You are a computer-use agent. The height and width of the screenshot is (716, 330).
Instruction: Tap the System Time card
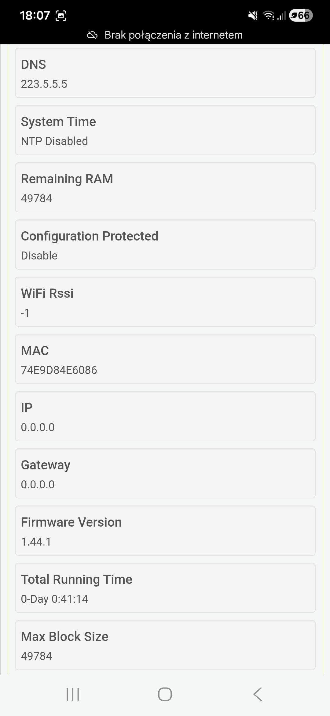(x=165, y=130)
